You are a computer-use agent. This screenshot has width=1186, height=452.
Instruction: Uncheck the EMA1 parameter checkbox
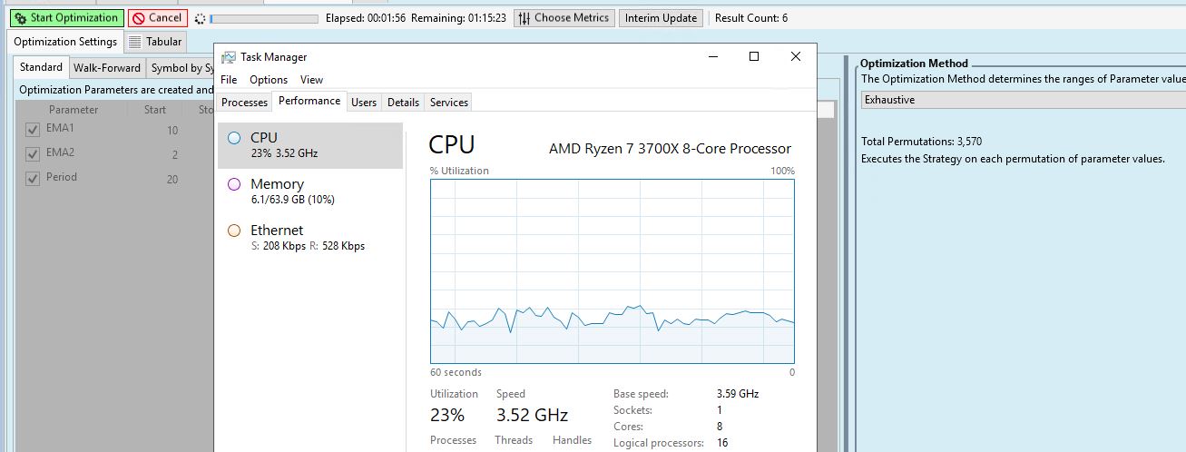(33, 130)
